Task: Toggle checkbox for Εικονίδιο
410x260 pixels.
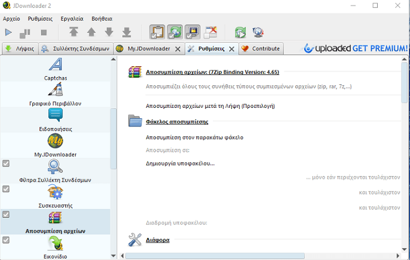Action: click(x=5, y=240)
